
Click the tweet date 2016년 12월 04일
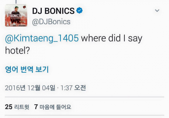[30, 88]
